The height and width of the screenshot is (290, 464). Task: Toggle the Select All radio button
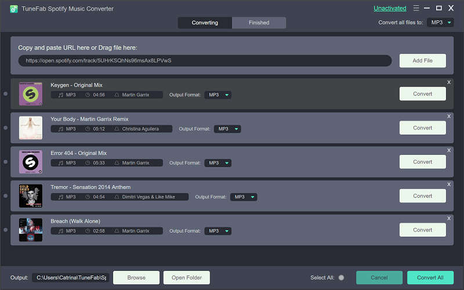341,278
